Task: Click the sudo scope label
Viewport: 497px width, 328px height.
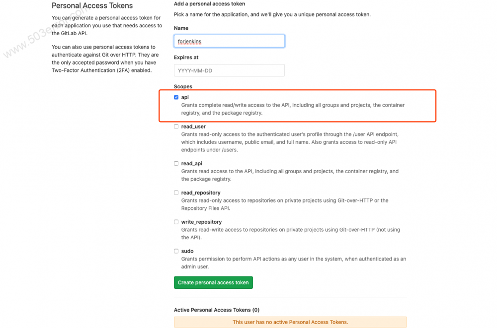Action: click(186, 251)
